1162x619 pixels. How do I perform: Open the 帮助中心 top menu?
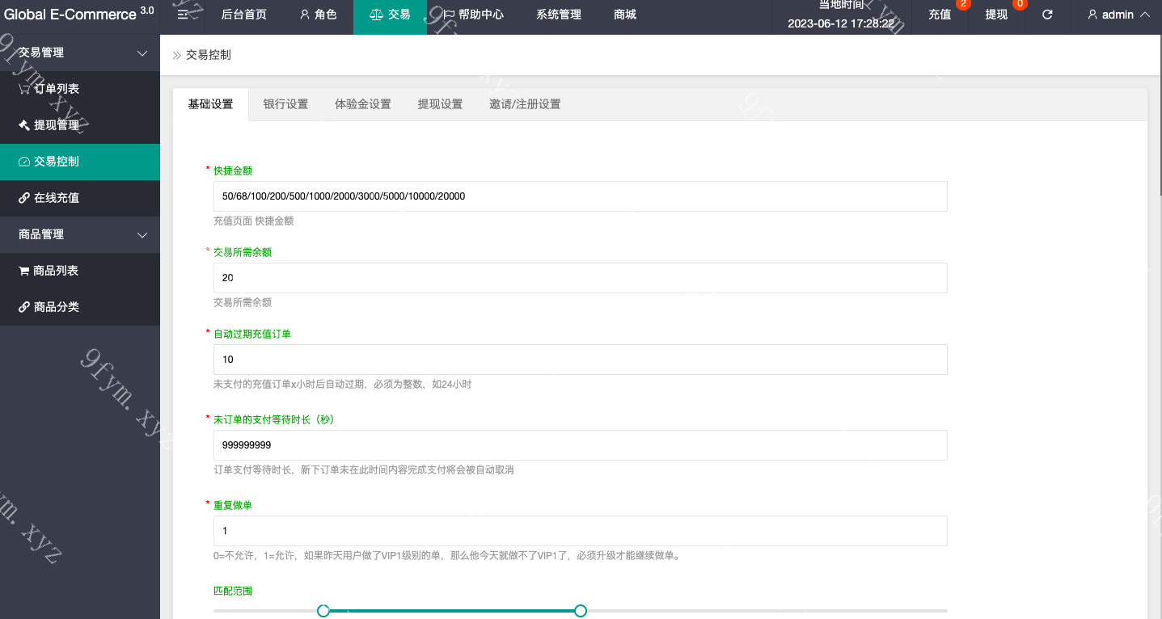[473, 15]
